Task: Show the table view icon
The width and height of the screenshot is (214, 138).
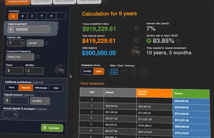Action: [x=114, y=72]
